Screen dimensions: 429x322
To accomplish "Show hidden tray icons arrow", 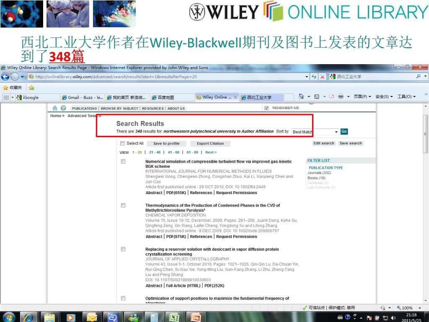I will point(361,318).
